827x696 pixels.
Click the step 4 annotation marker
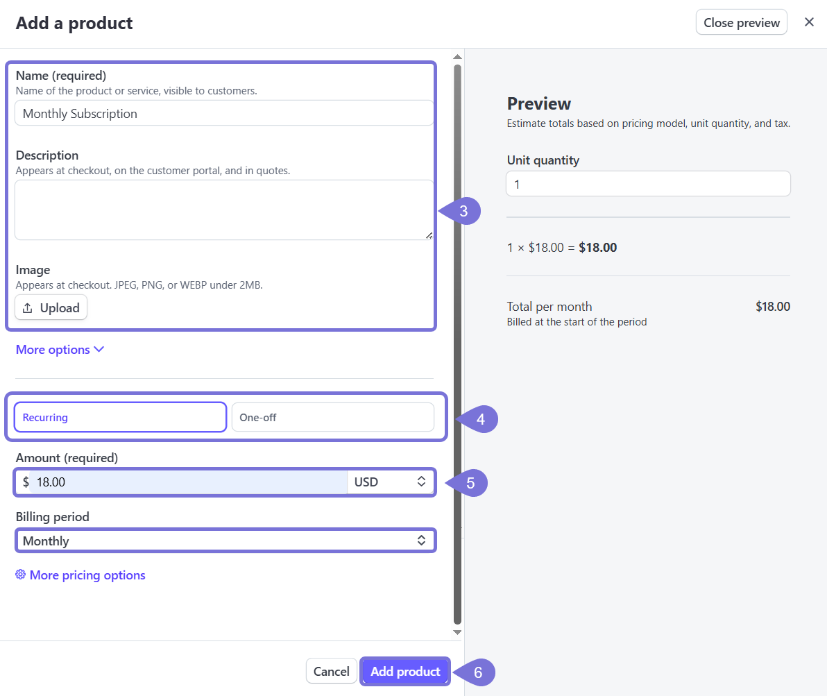[479, 419]
